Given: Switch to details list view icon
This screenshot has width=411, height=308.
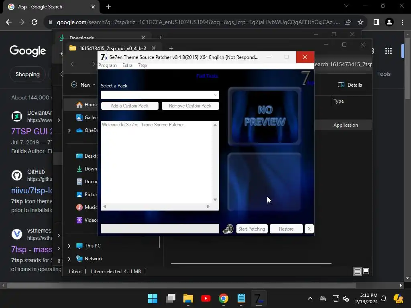Looking at the screenshot, I should (357, 272).
